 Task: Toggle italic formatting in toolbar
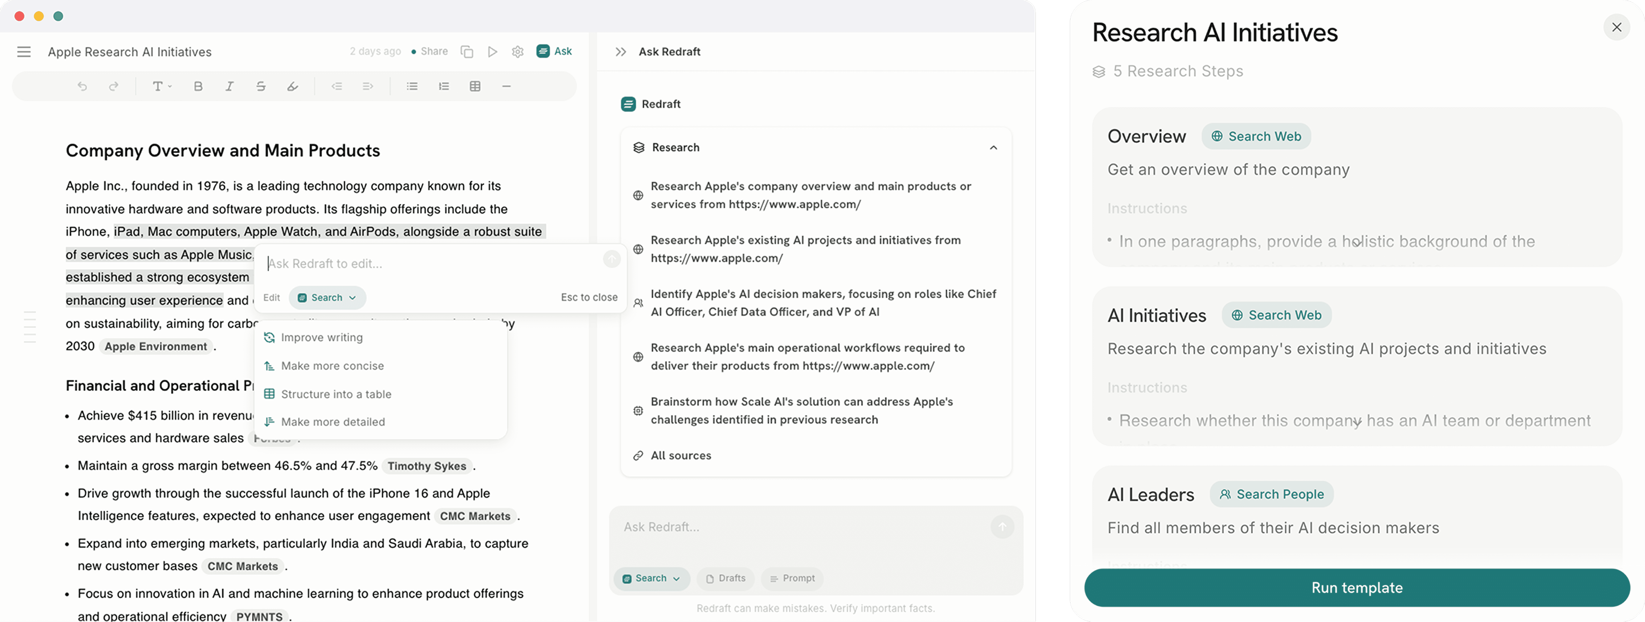click(x=229, y=86)
